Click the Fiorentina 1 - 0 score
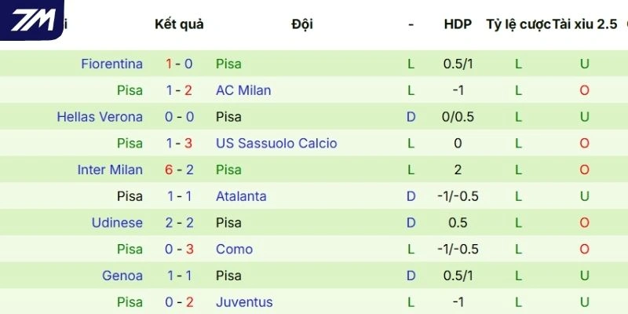Viewport: 628px width, 314px height. pos(179,64)
